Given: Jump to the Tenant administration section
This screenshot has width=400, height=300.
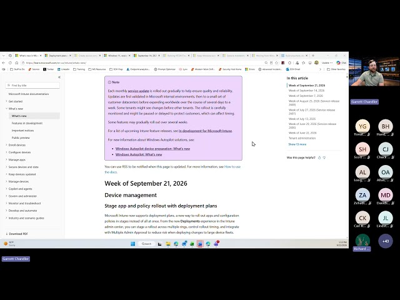Looking at the screenshot, I should pyautogui.click(x=302, y=138).
